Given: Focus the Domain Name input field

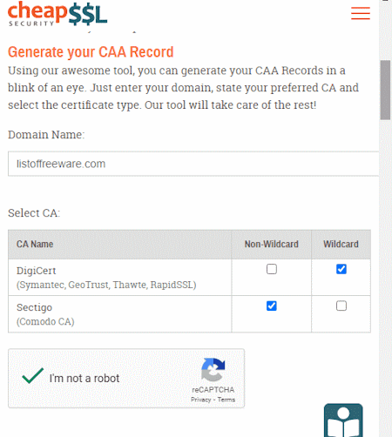Looking at the screenshot, I should click(x=193, y=164).
